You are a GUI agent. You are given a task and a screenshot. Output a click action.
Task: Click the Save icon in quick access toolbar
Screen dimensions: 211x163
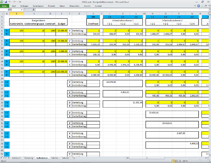[x=6, y=2]
